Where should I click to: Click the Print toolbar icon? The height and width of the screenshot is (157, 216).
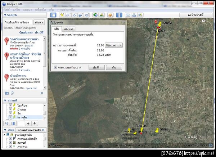click(x=134, y=15)
